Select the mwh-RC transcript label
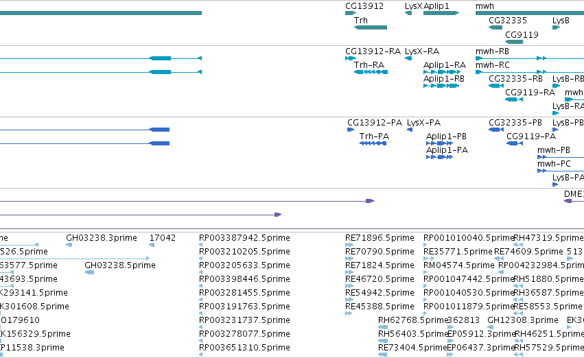The width and height of the screenshot is (584, 358). pyautogui.click(x=492, y=64)
